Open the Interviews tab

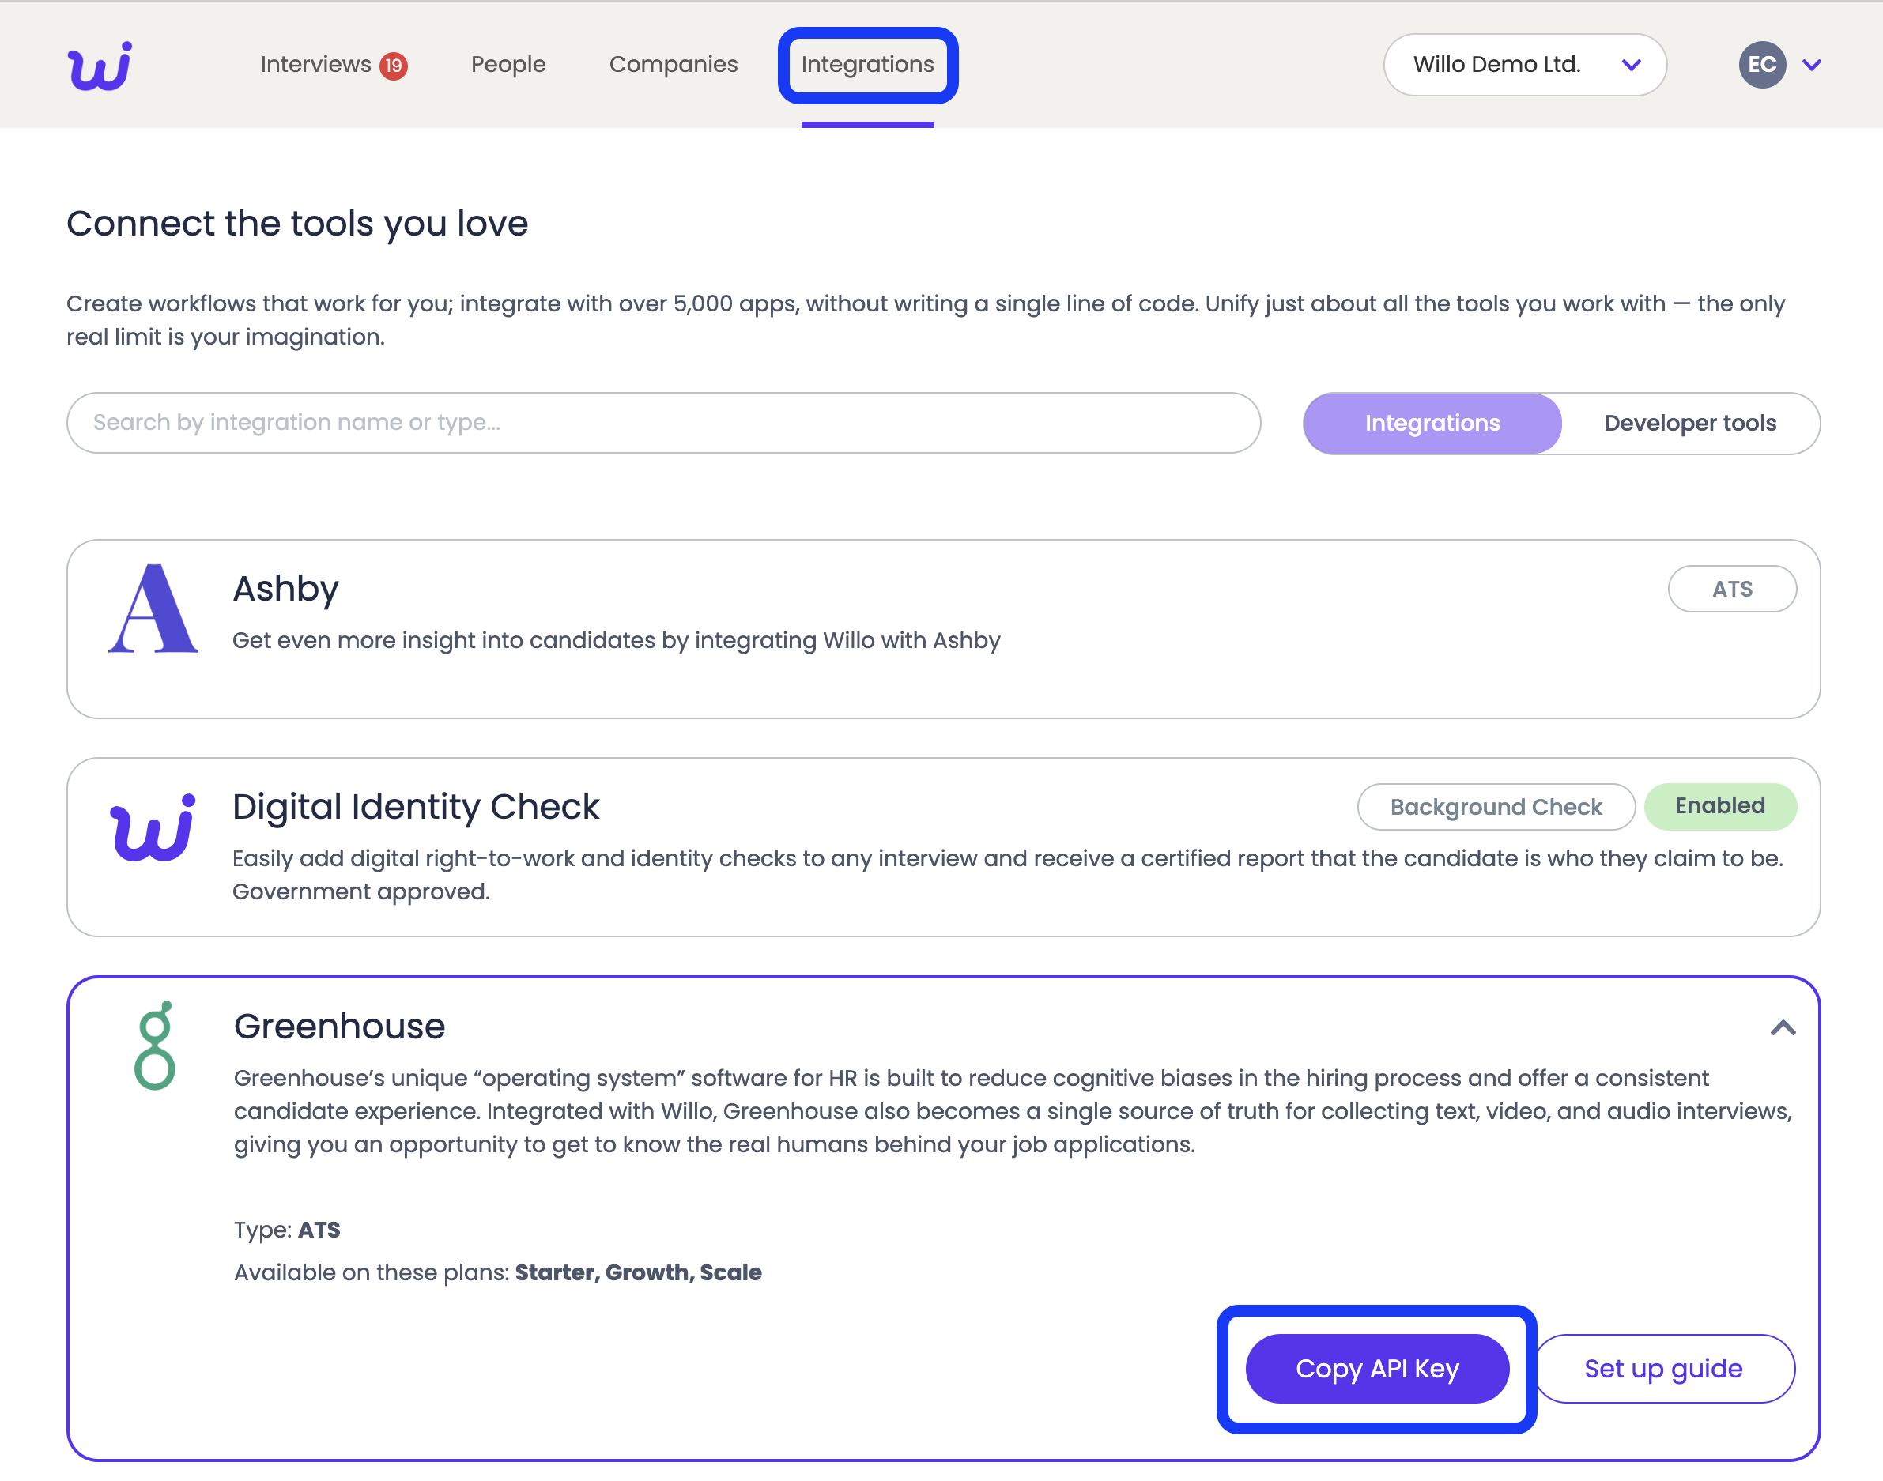click(x=315, y=65)
